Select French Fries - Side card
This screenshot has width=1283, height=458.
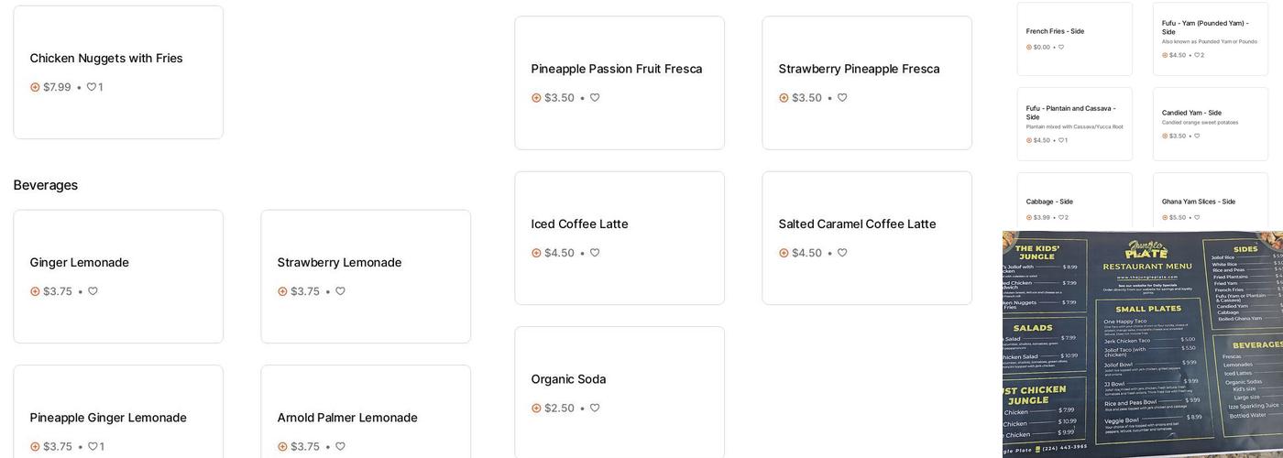[1074, 38]
